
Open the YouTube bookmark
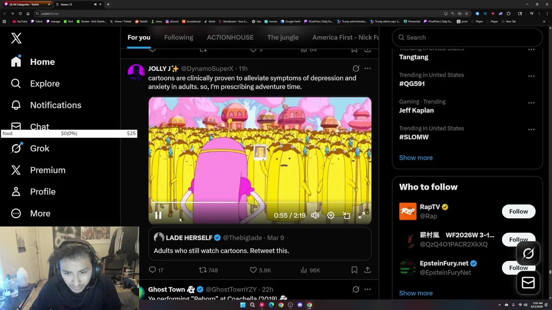coord(20,22)
